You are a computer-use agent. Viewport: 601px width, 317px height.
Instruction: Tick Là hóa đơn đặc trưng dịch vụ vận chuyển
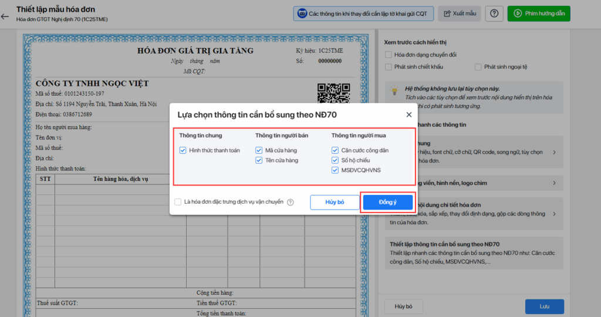178,202
